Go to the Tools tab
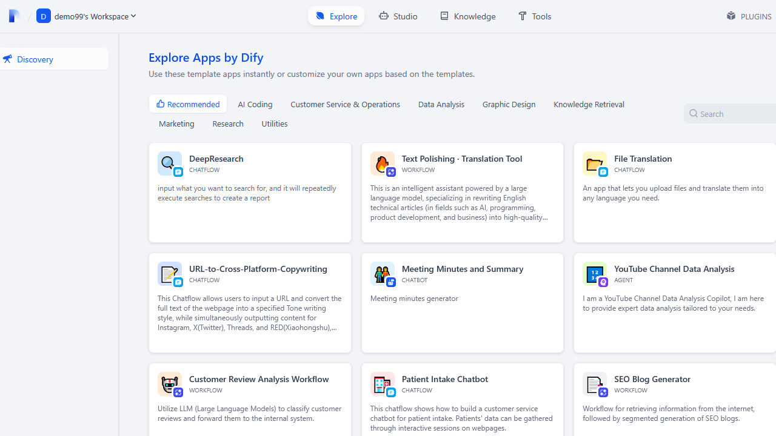Screen dimensions: 776x436 [535, 16]
